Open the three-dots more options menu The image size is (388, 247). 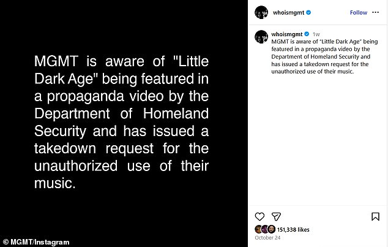(378, 12)
